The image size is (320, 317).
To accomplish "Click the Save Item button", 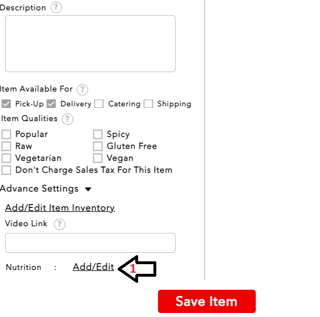I will click(x=207, y=301).
